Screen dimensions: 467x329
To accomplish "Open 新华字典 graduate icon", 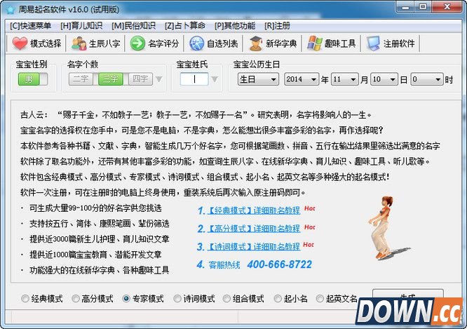I will (255, 43).
